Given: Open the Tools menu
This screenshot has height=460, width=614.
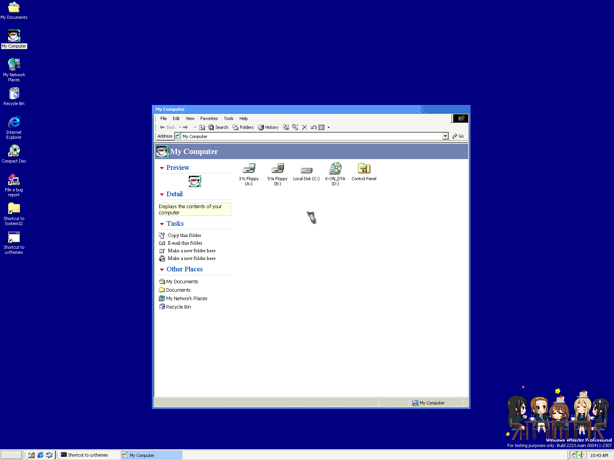Looking at the screenshot, I should click(x=228, y=118).
